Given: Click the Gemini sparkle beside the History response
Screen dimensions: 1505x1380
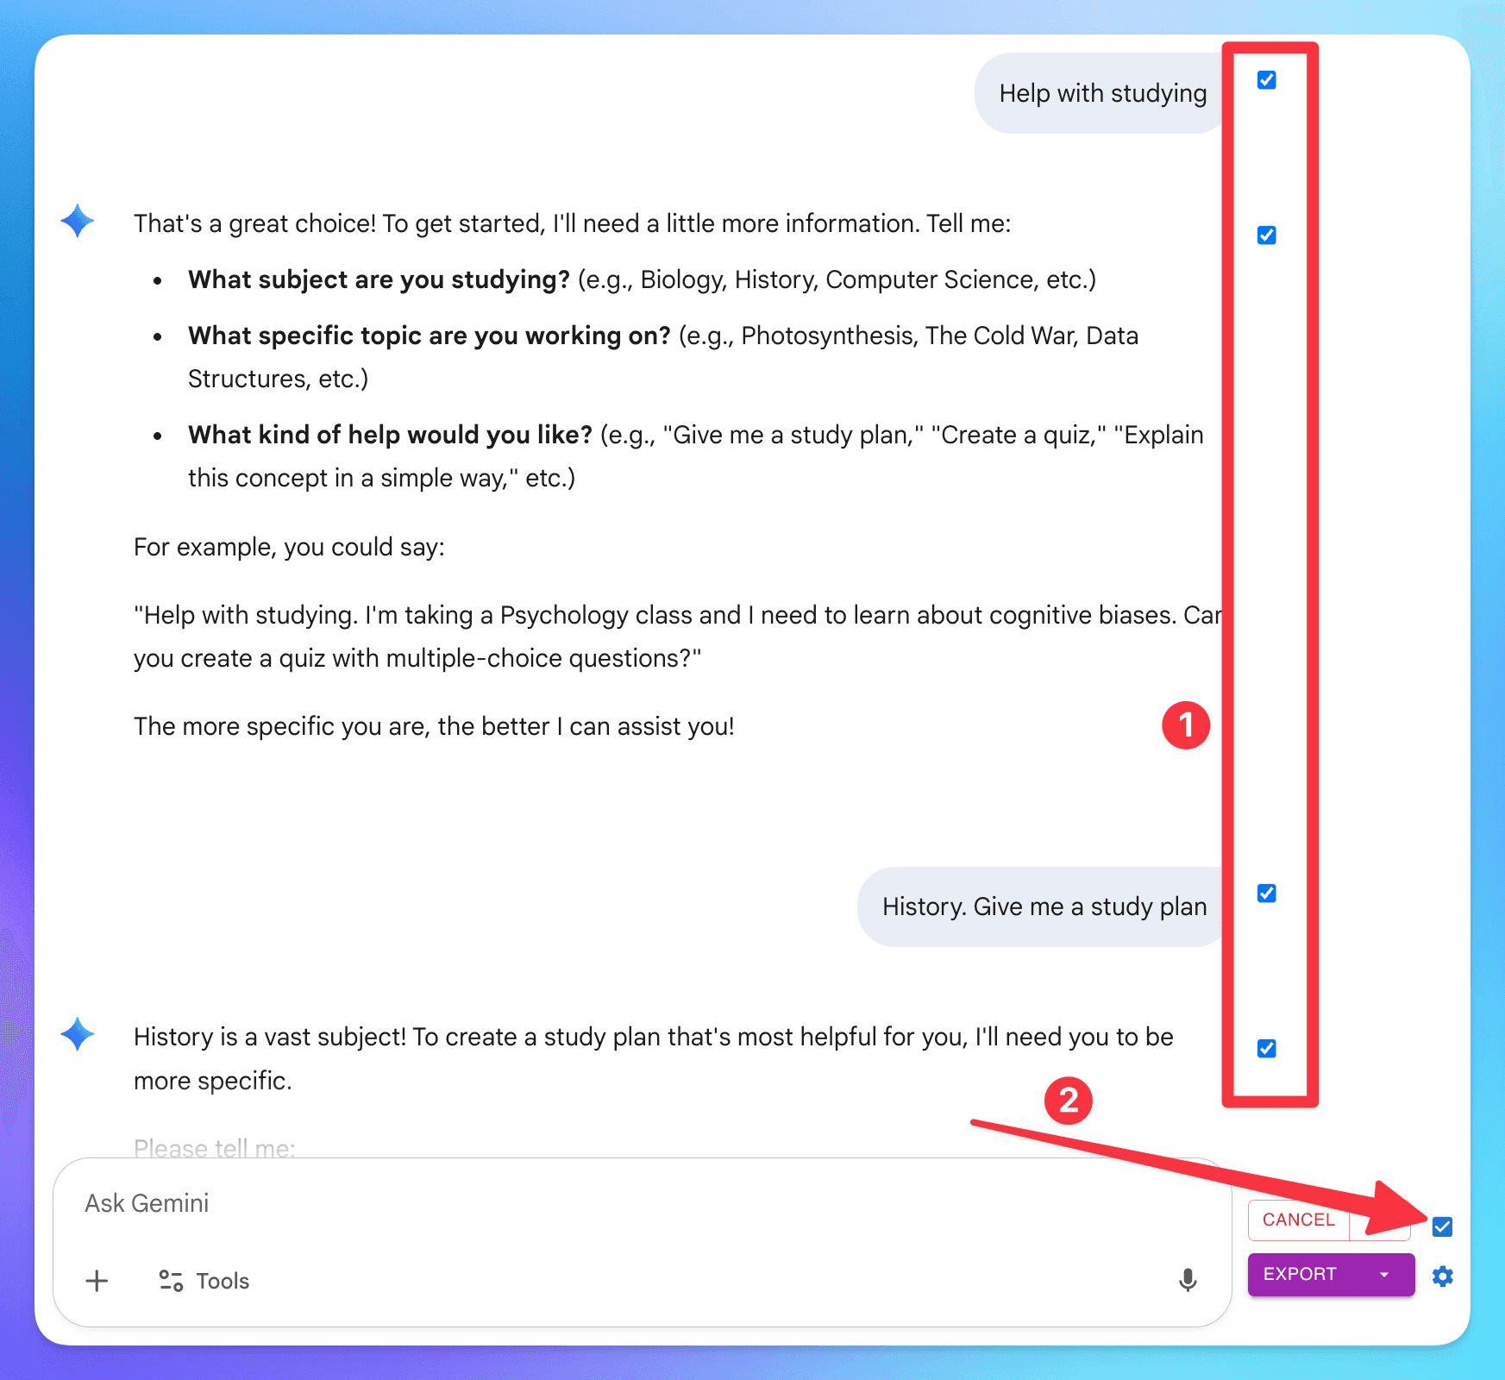Looking at the screenshot, I should pyautogui.click(x=77, y=1036).
